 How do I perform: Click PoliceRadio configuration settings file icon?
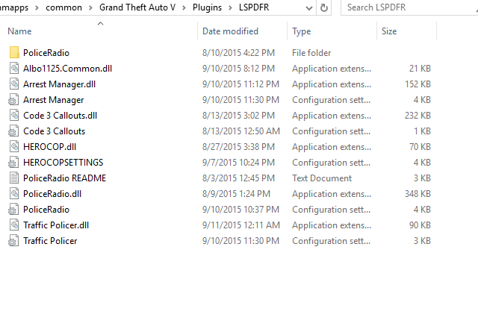pyautogui.click(x=13, y=210)
